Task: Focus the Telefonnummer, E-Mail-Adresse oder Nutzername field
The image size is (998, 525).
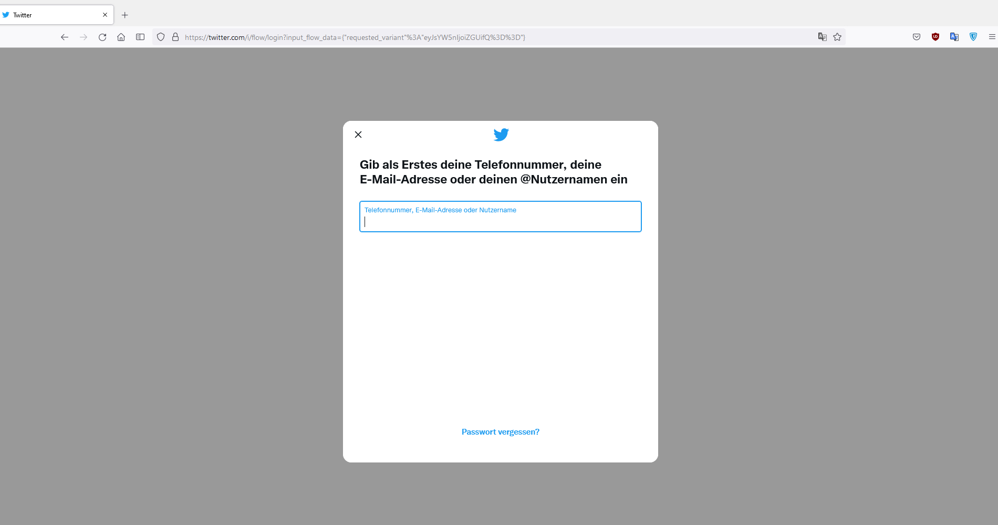Action: pyautogui.click(x=501, y=217)
